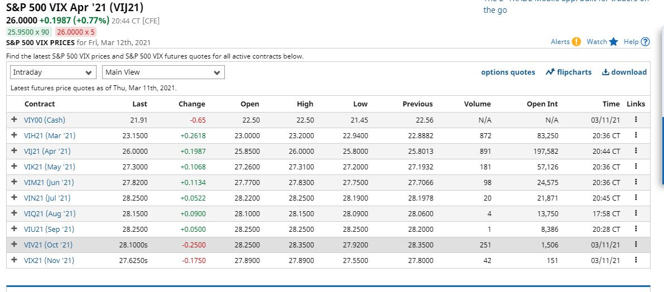This screenshot has height=292, width=664.
Task: Open links menu for VIQ21 (Aug '21) row
Action: pyautogui.click(x=636, y=213)
